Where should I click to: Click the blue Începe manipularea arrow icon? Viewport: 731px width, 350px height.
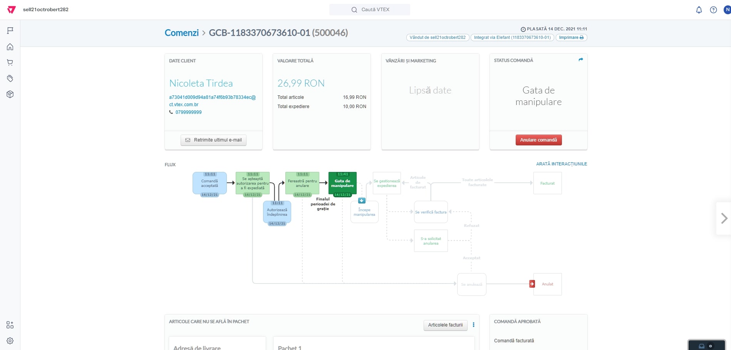pyautogui.click(x=362, y=201)
